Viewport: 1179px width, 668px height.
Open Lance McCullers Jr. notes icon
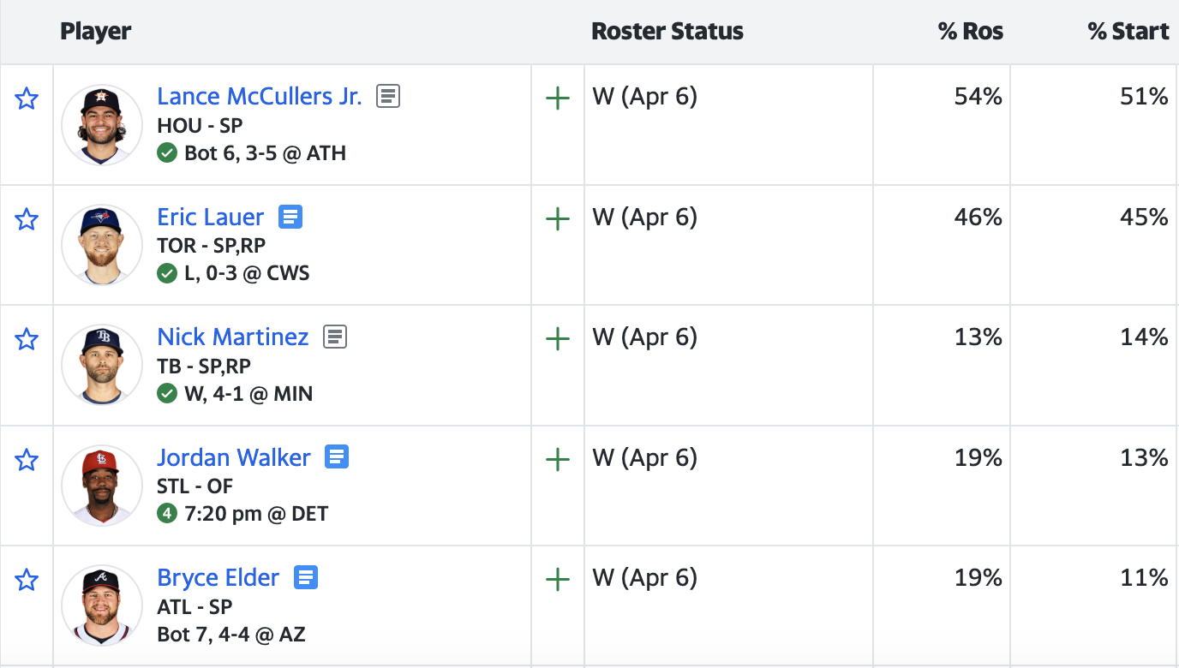click(388, 96)
